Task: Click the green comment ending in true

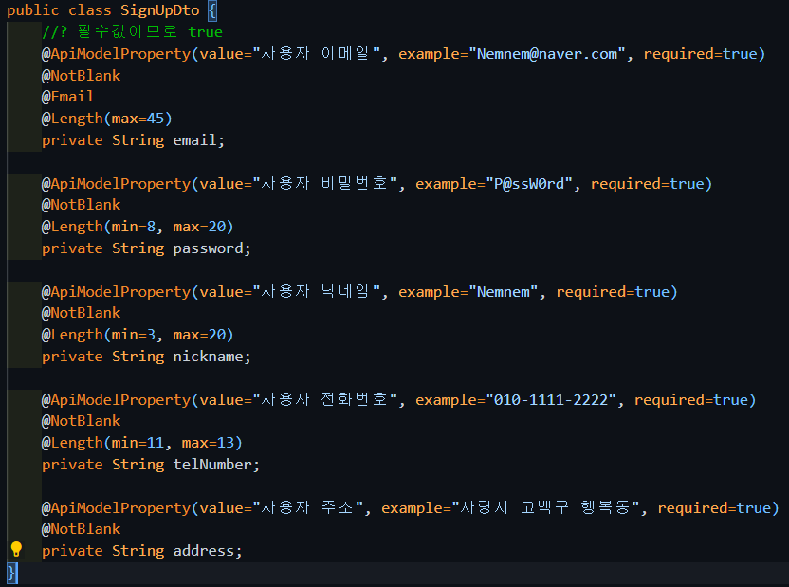Action: (x=133, y=32)
